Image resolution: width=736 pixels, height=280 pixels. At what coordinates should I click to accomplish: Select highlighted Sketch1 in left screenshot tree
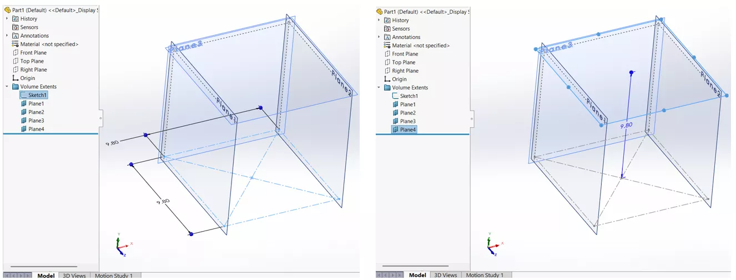pos(34,95)
